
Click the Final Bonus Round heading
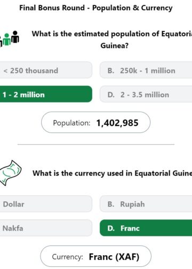pos(96,8)
